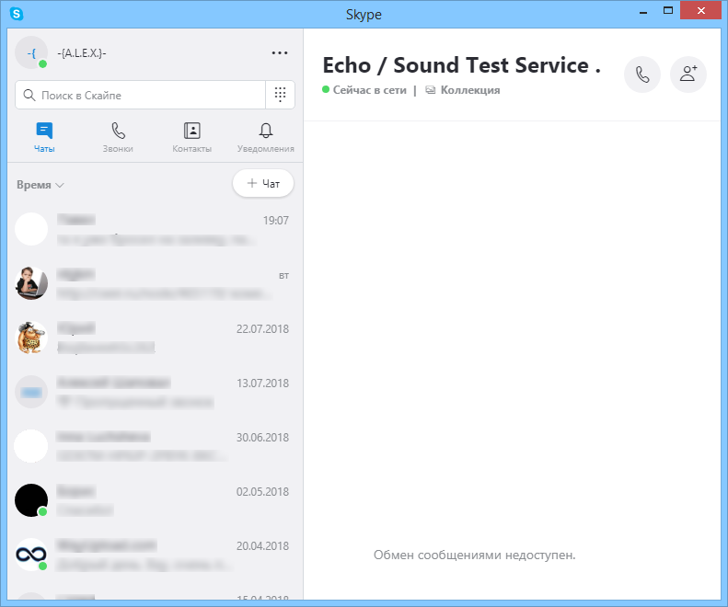Image resolution: width=728 pixels, height=607 pixels.
Task: Start an audio call with Echo
Action: (x=642, y=74)
